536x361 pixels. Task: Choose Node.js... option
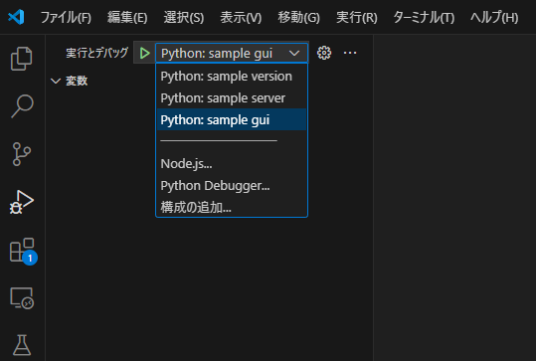[x=232, y=164]
